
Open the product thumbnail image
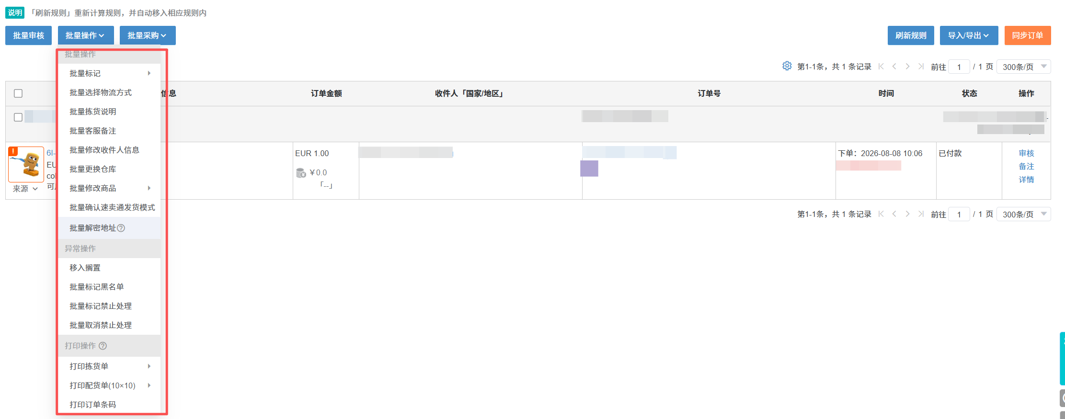click(x=26, y=164)
